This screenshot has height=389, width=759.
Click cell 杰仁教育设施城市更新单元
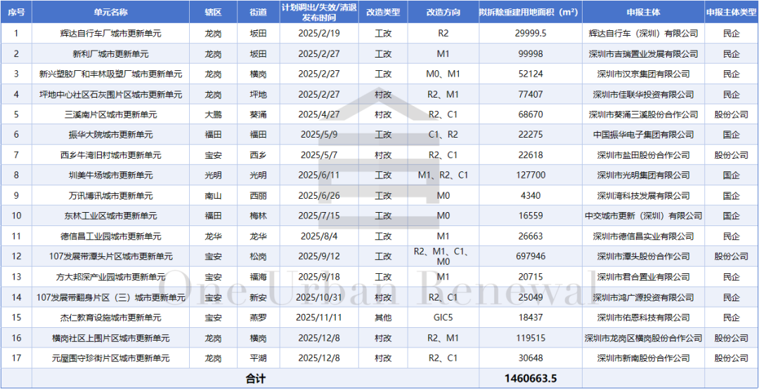click(x=110, y=318)
